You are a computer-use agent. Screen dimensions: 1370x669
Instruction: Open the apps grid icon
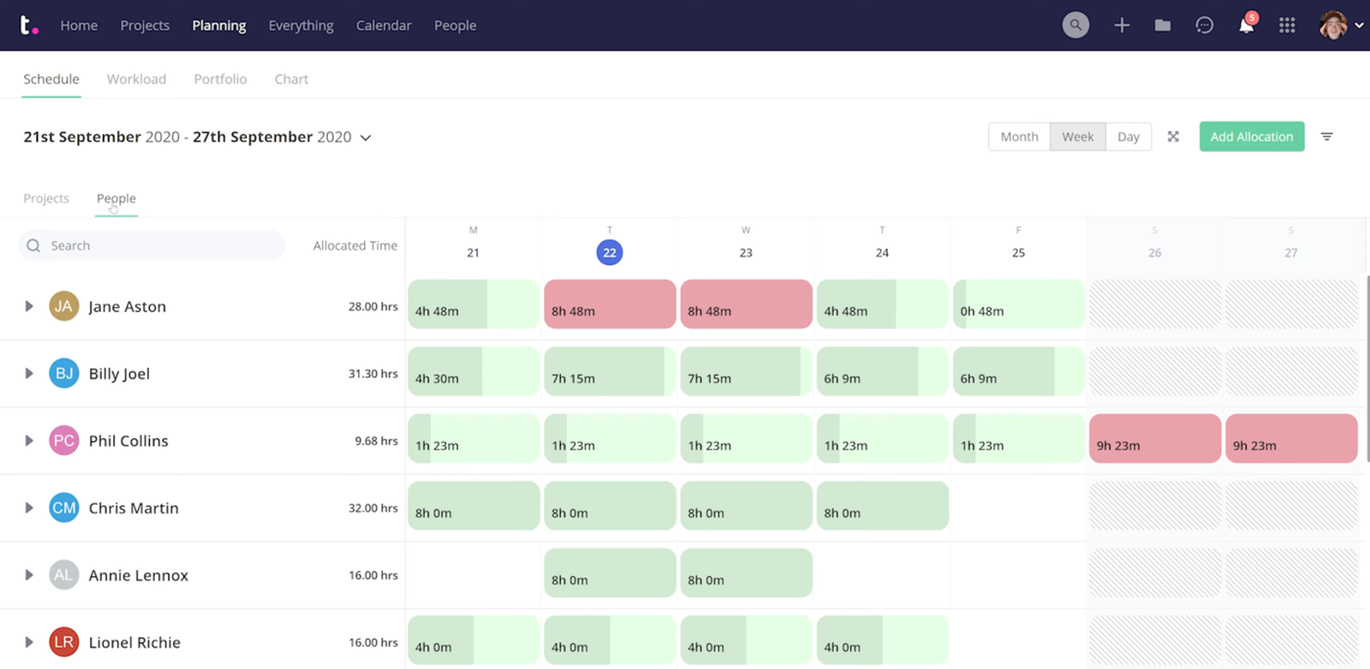click(1287, 26)
